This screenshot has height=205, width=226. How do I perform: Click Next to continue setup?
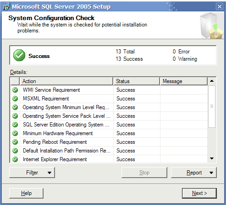click(199, 193)
